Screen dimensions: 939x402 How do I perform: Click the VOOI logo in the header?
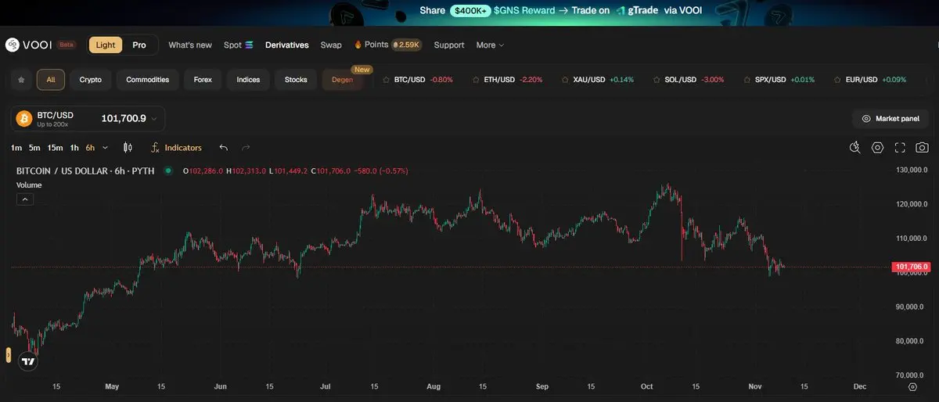[x=29, y=45]
